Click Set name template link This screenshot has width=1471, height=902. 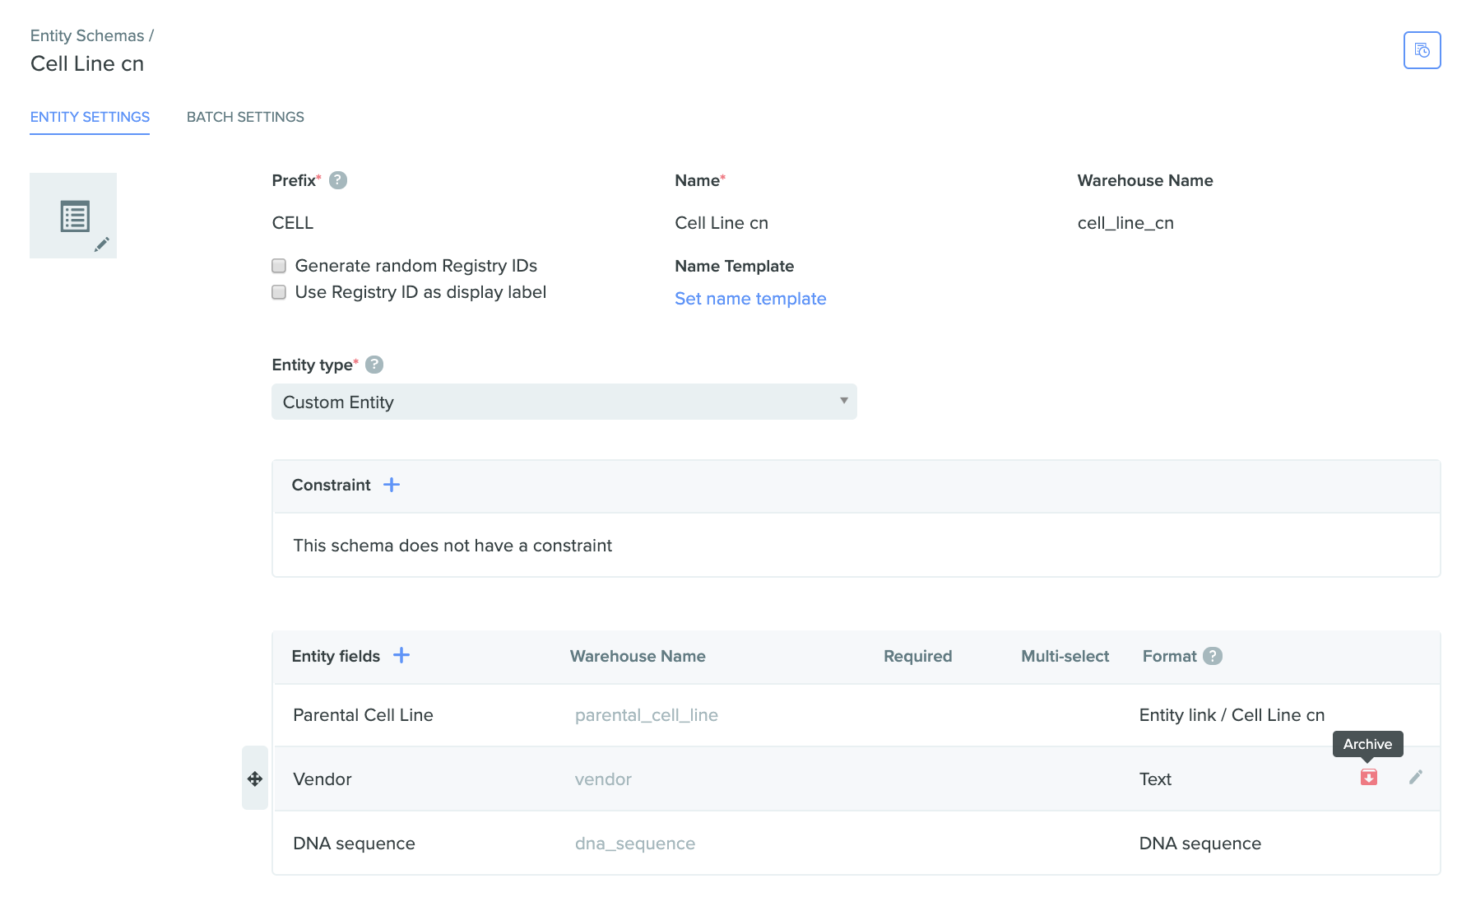[x=750, y=299]
